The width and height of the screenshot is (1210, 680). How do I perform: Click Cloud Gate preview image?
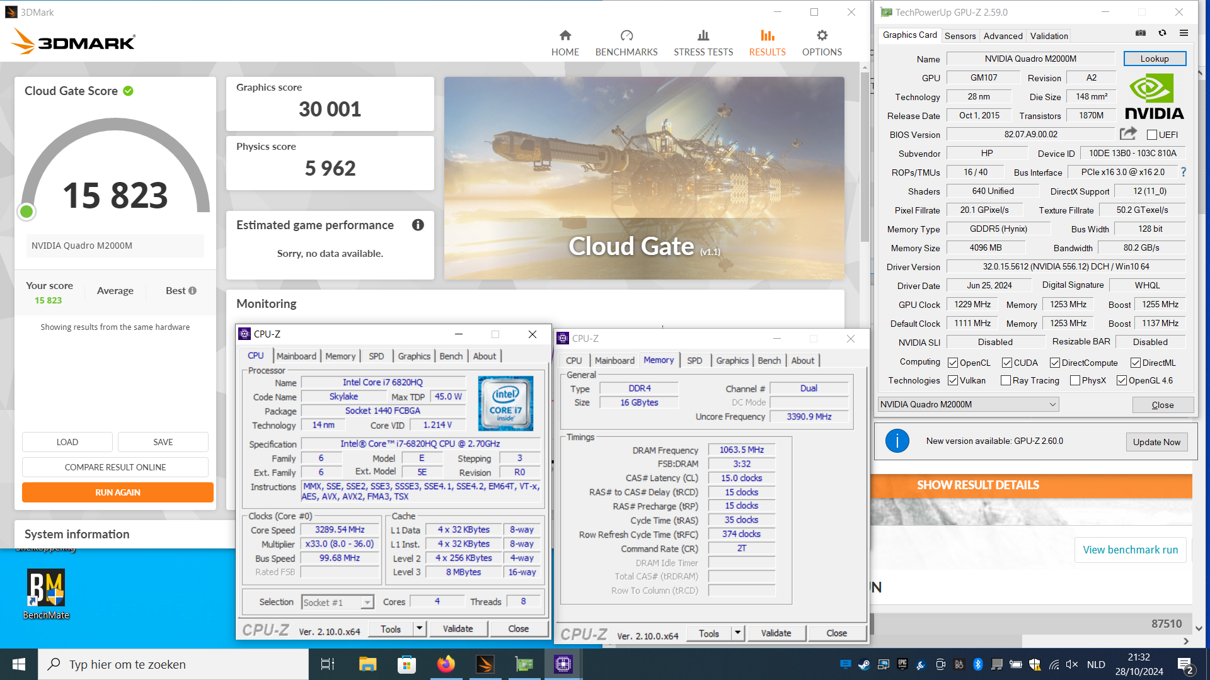click(644, 178)
